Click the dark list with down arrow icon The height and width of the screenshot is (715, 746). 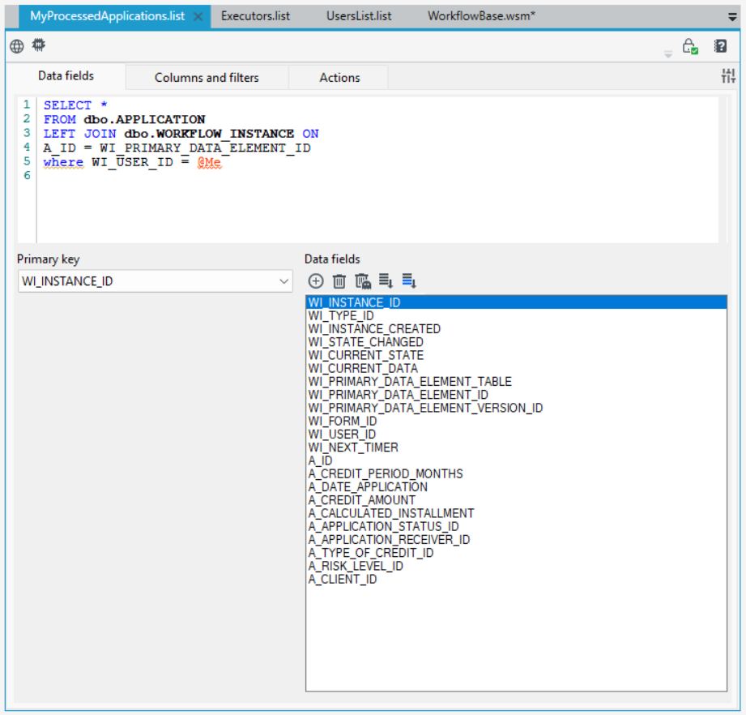pyautogui.click(x=386, y=280)
